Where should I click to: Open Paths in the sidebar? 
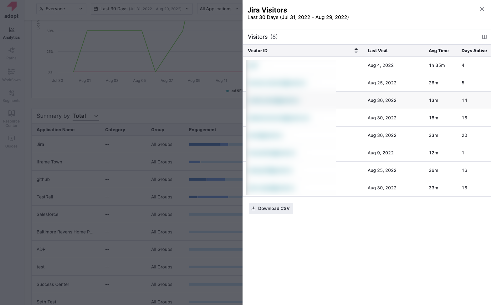(12, 53)
